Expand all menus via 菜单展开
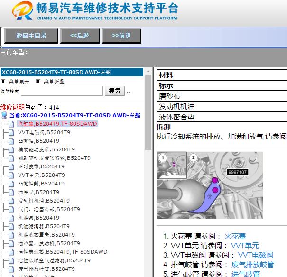The width and height of the screenshot is (287, 277). (x=19, y=82)
